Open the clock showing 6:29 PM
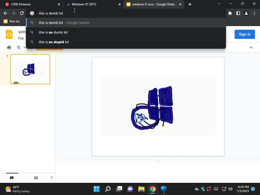Viewport: 260px width, 195px height. pyautogui.click(x=243, y=189)
